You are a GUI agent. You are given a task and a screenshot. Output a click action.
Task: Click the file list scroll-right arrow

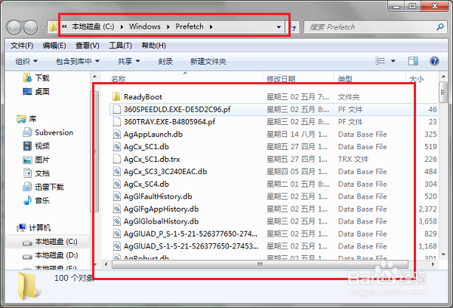click(x=433, y=264)
